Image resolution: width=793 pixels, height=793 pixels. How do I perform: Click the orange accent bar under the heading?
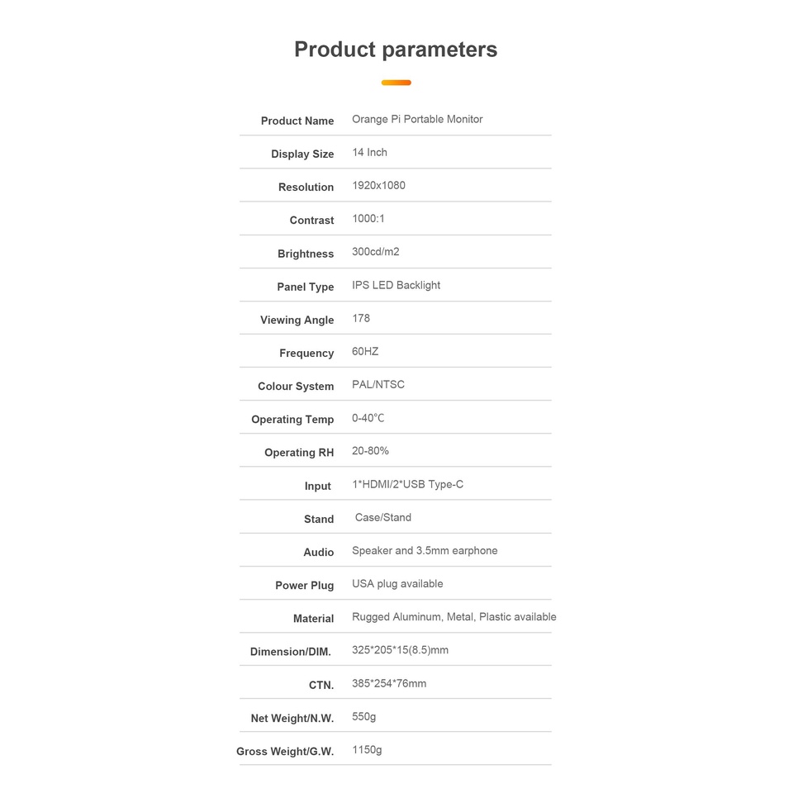click(x=396, y=83)
